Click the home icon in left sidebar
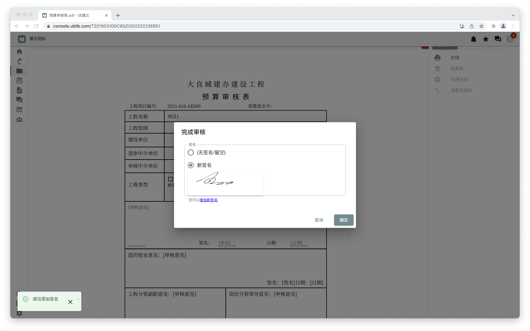Screen dimensions: 530x331 pos(19,51)
